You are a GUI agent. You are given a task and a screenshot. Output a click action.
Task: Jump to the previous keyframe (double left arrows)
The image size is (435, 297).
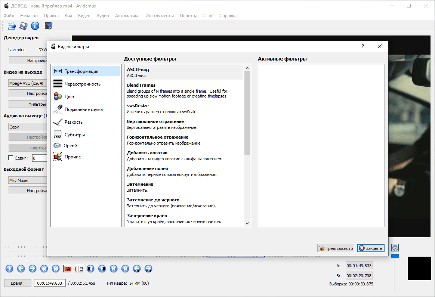44,269
